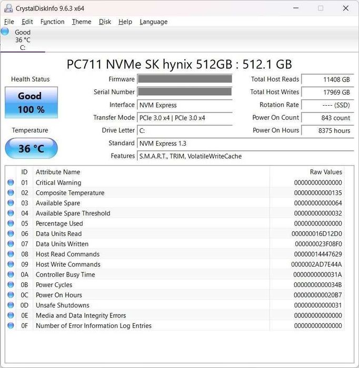The width and height of the screenshot is (359, 368).
Task: Open the Theme menu
Action: [x=82, y=22]
